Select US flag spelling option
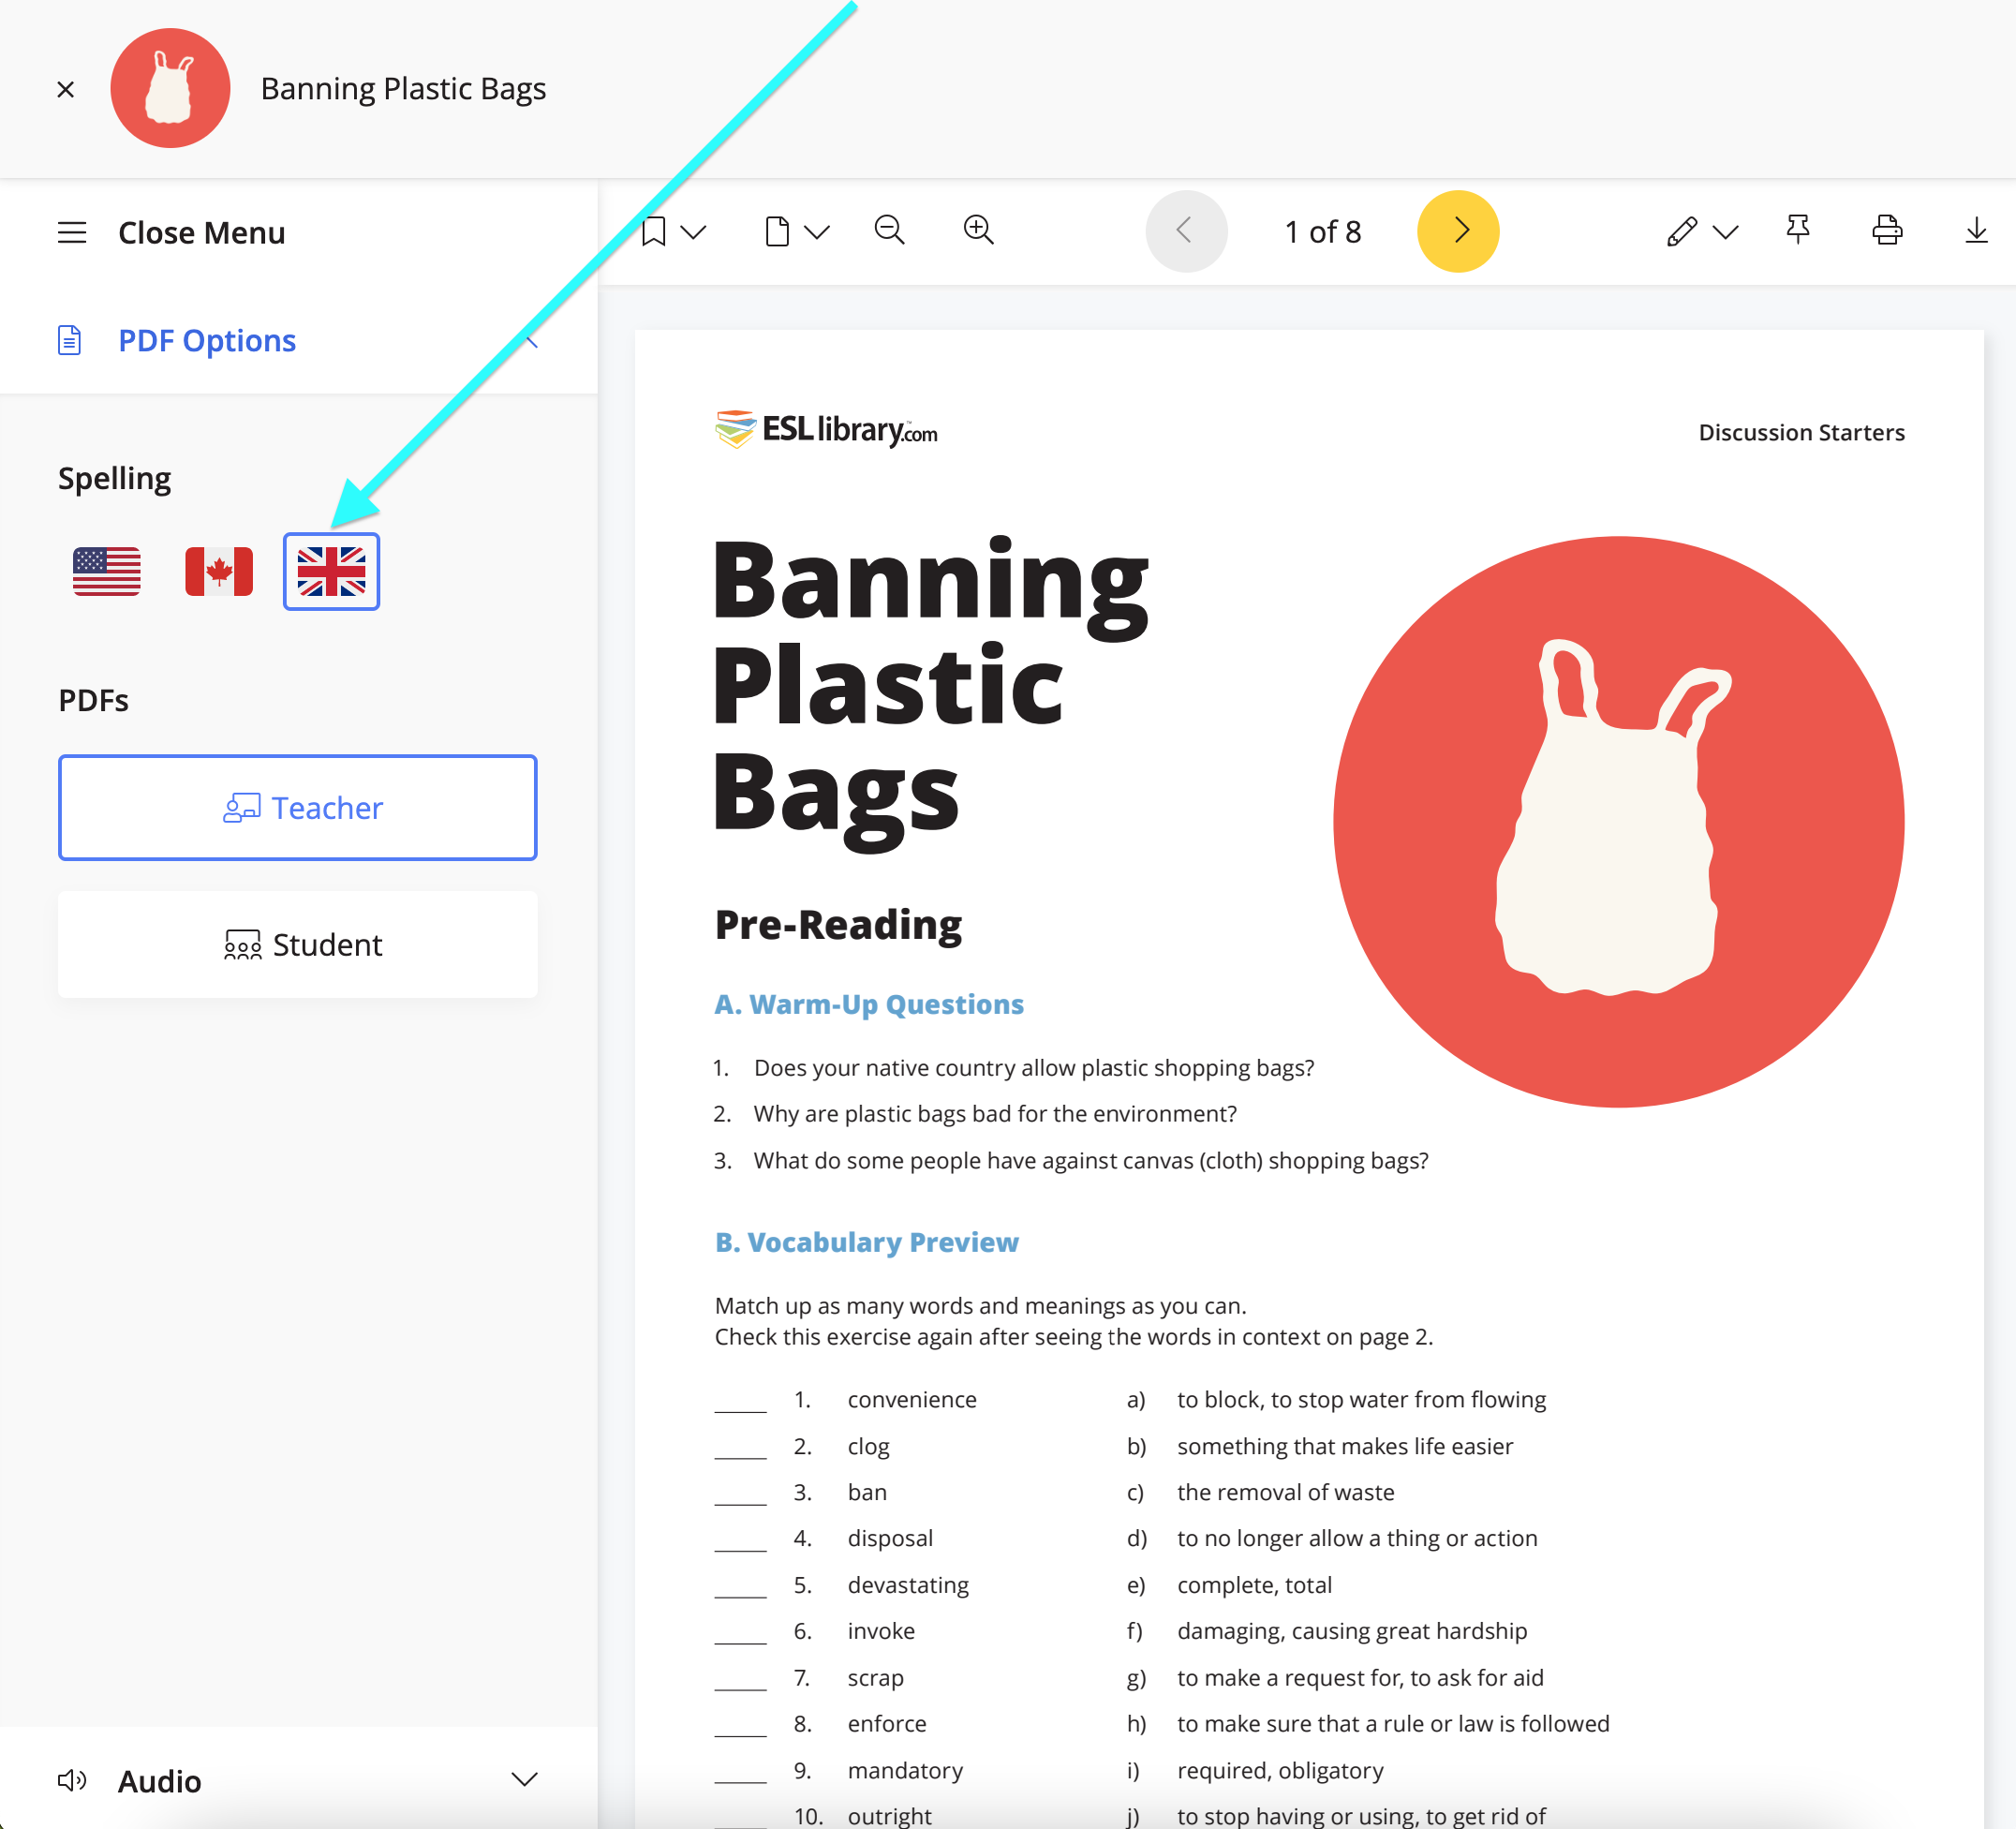Viewport: 2016px width, 1829px height. coord(107,571)
